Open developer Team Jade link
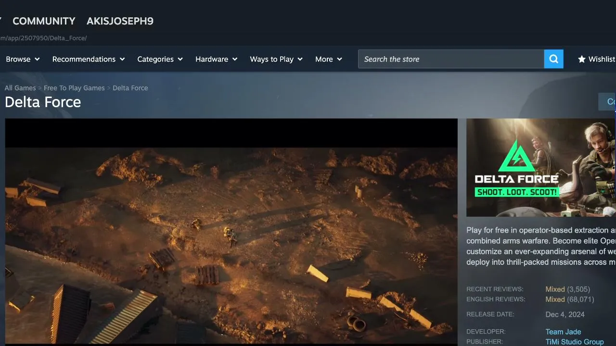Screen dimensions: 616x346 click(563, 332)
